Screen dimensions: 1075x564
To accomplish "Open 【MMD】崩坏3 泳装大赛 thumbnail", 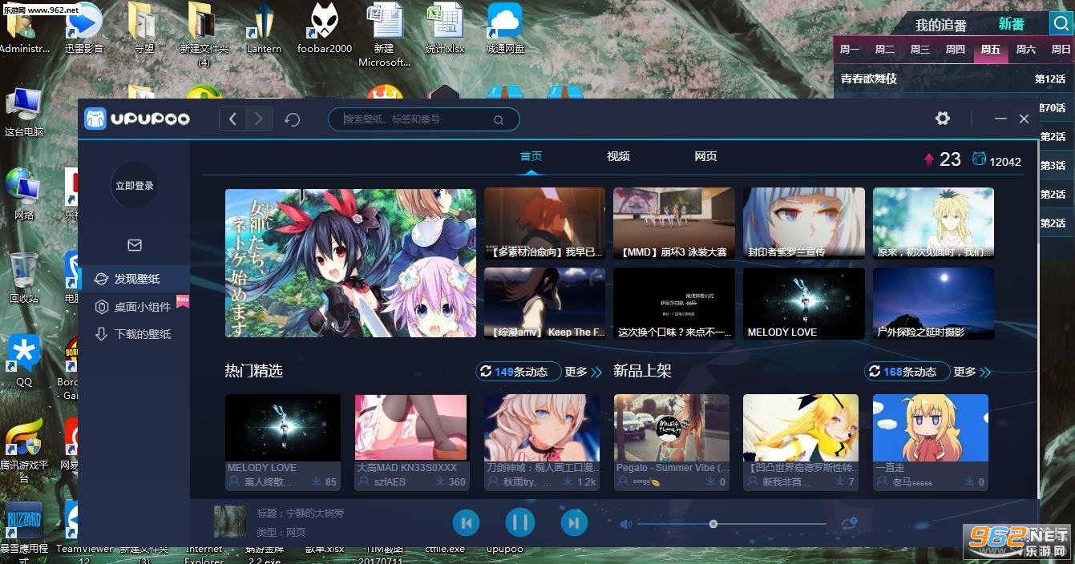I will click(x=674, y=223).
